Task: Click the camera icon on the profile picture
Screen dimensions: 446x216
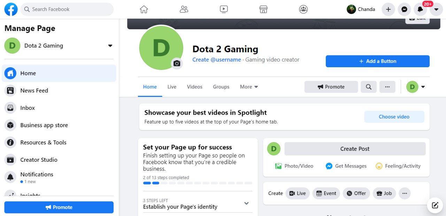Action: 177,63
